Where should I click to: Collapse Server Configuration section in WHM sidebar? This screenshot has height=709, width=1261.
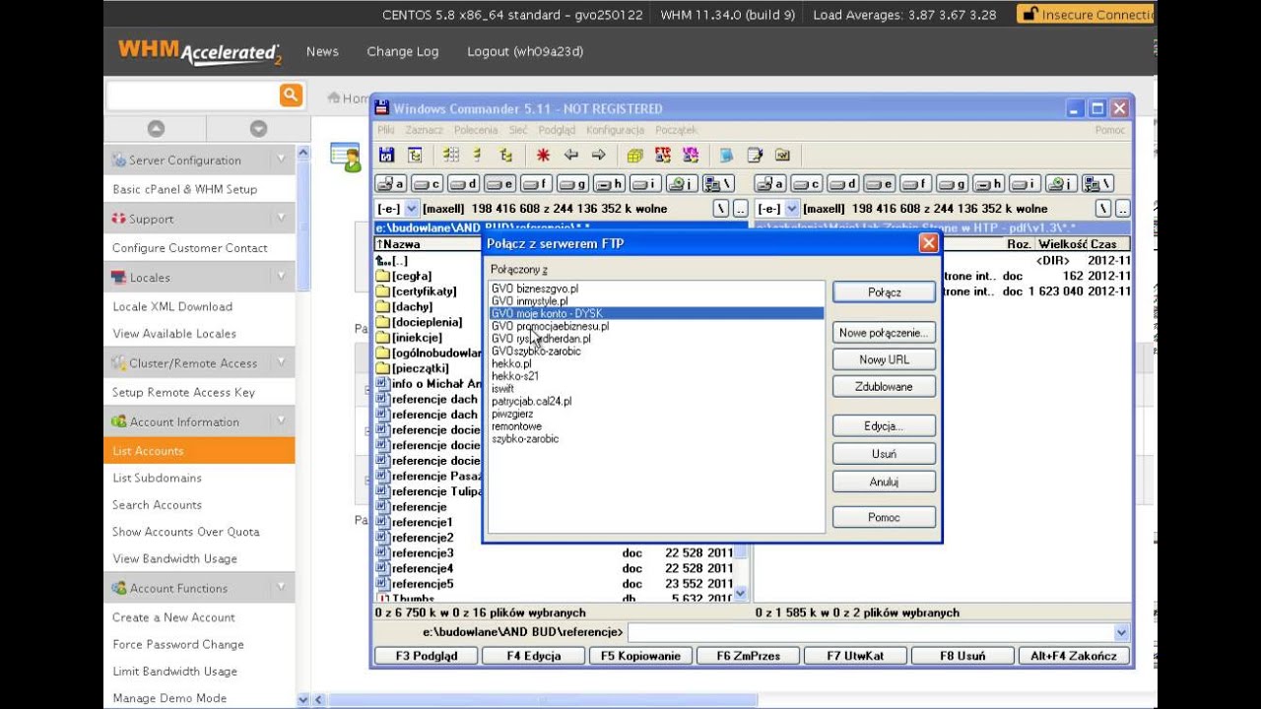pyautogui.click(x=281, y=159)
